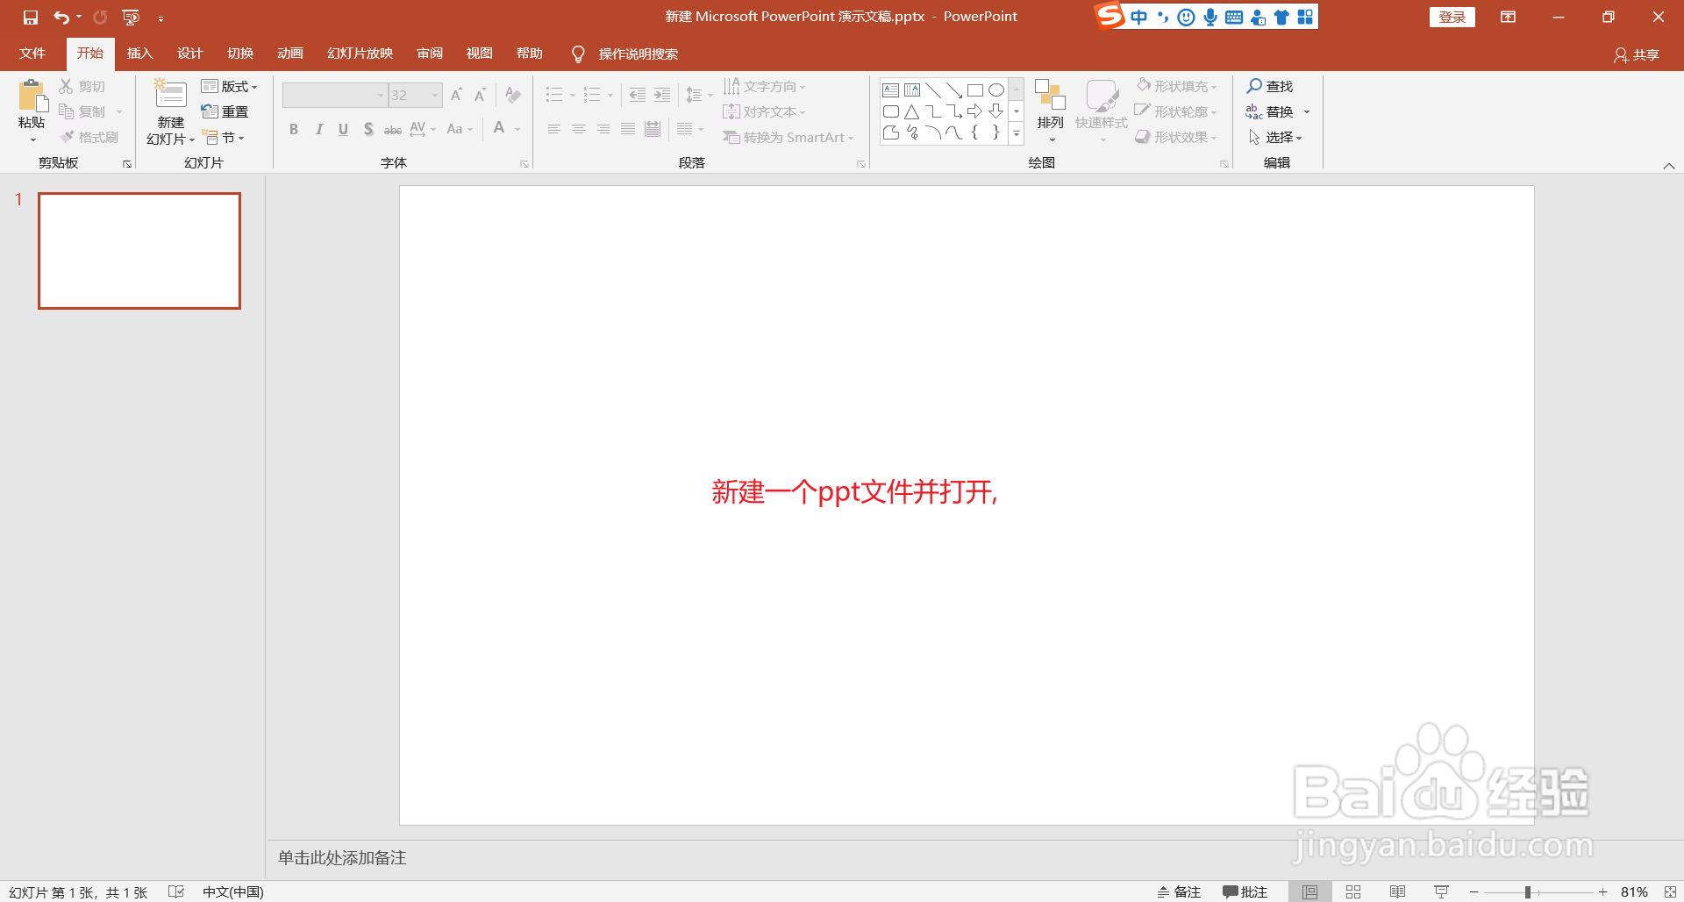1684x902 pixels.
Task: Toggle Bold formatting
Action: click(294, 129)
